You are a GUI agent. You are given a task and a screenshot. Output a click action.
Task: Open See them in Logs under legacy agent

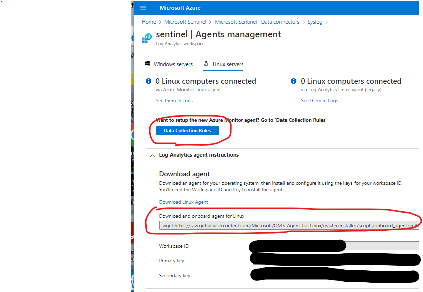[x=319, y=101]
